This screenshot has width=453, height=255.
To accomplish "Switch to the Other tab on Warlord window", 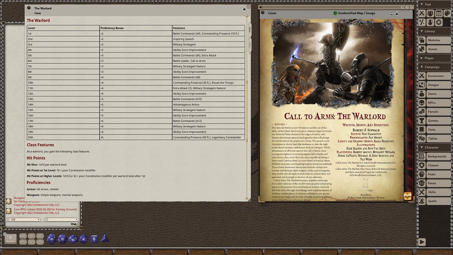I will tap(250, 44).
